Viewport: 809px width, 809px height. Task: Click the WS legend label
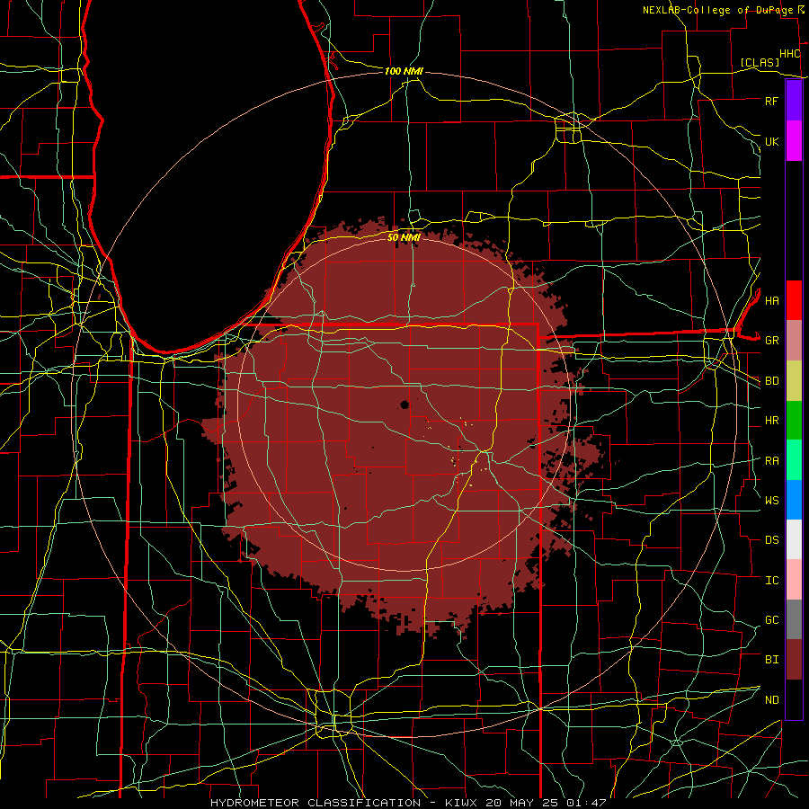point(771,501)
